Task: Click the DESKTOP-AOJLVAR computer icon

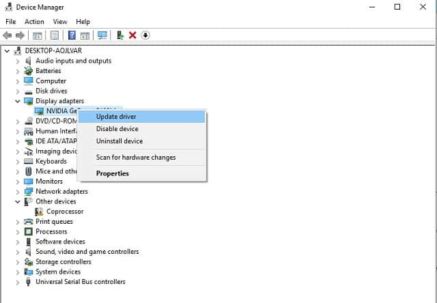Action: coord(18,50)
